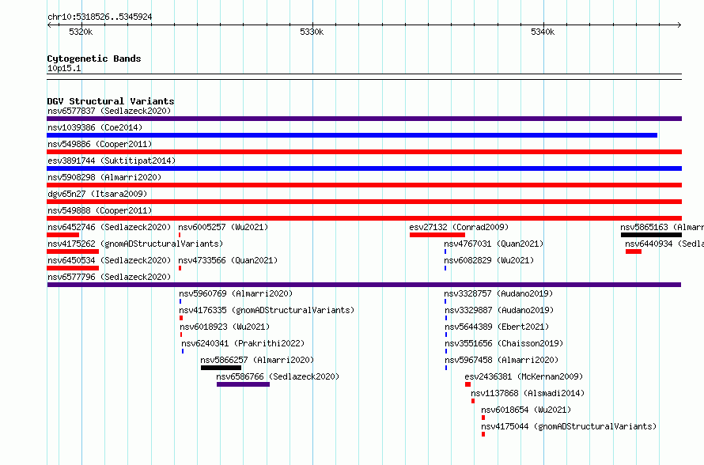
Task: Click nsv3551656 (Chaisson2019) label
Action: 503,343
